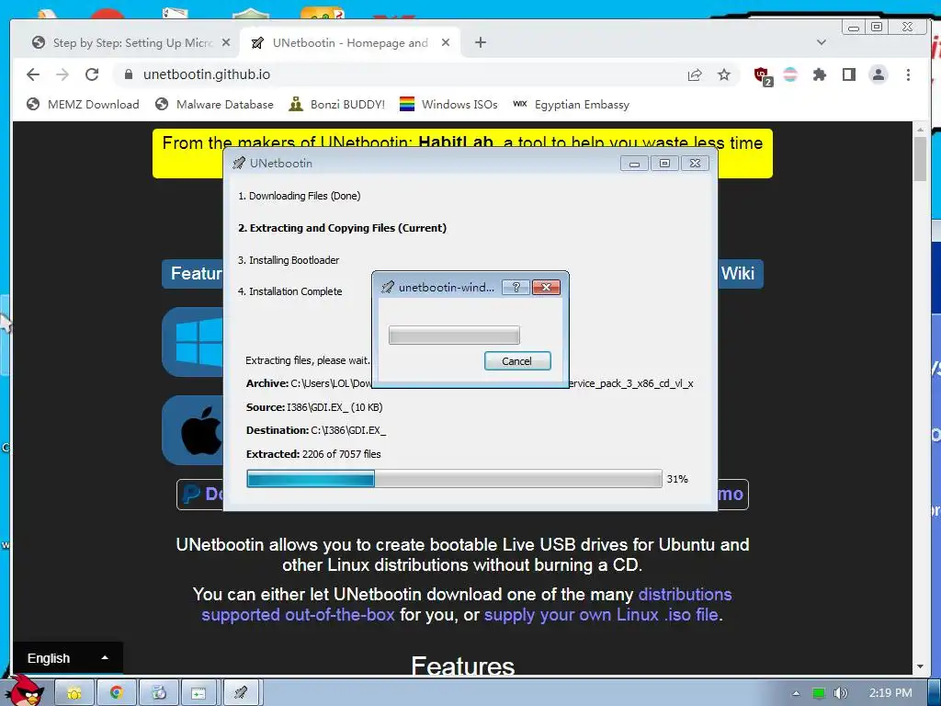The height and width of the screenshot is (706, 941).
Task: Close the UNetbootin Homepage tab
Action: click(x=446, y=42)
